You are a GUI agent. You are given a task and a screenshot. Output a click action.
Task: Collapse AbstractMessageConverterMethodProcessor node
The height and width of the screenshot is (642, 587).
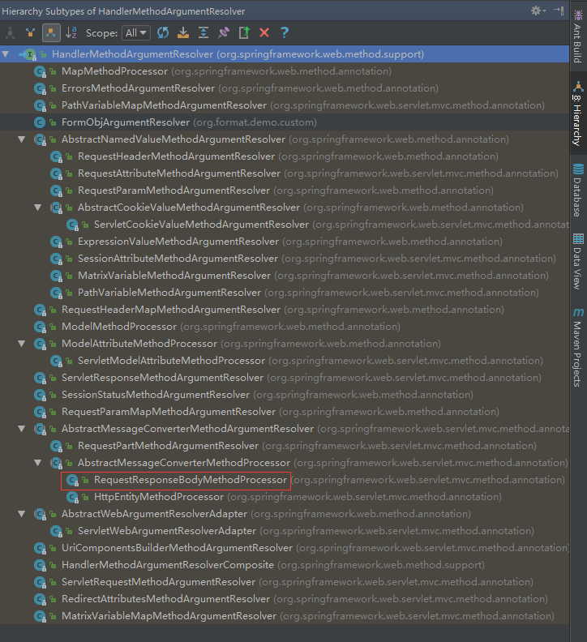pyautogui.click(x=38, y=463)
